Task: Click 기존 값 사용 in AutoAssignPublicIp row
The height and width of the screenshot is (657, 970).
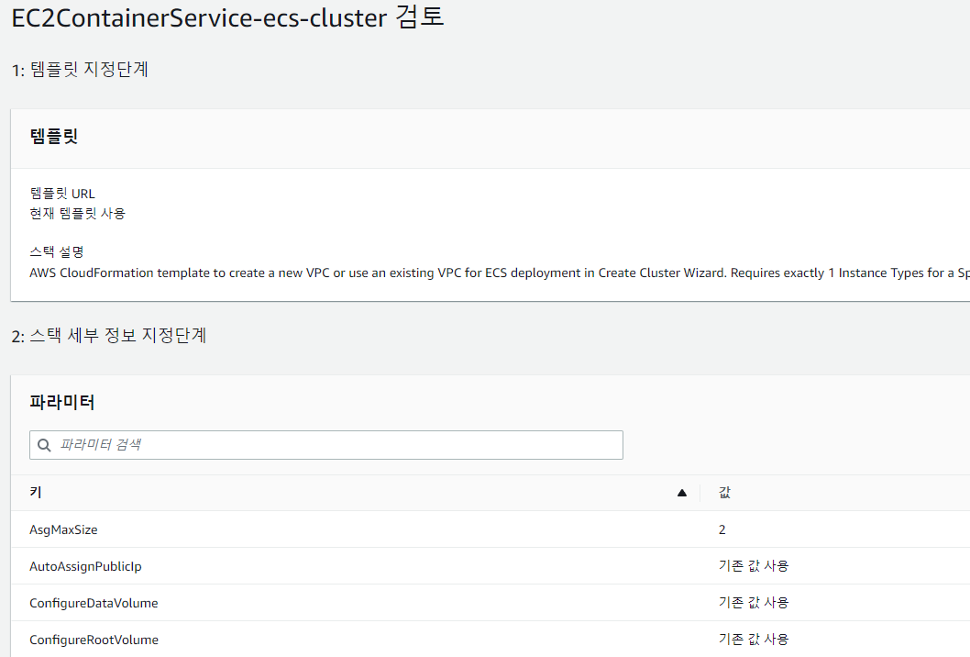Action: point(754,566)
